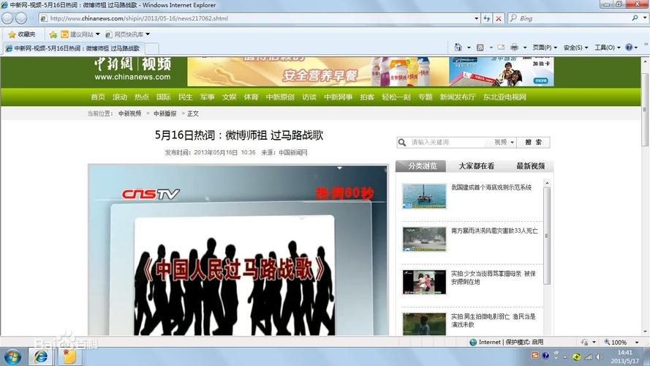Screen dimensions: 650x366
Task: Click Sogou input method tray icon
Action: 535,356
